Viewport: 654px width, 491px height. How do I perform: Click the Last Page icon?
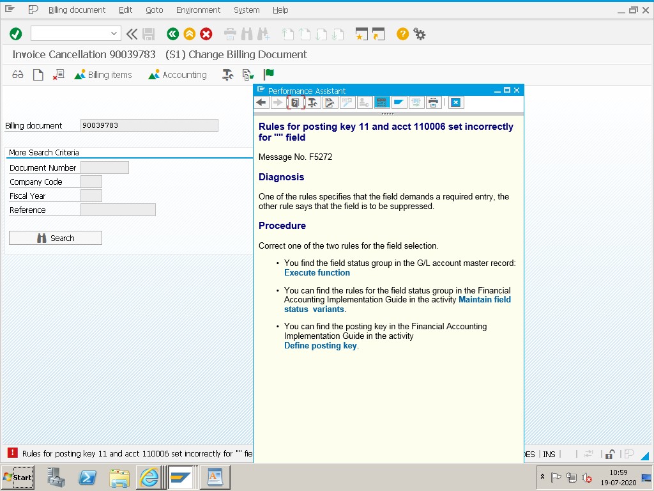(337, 34)
